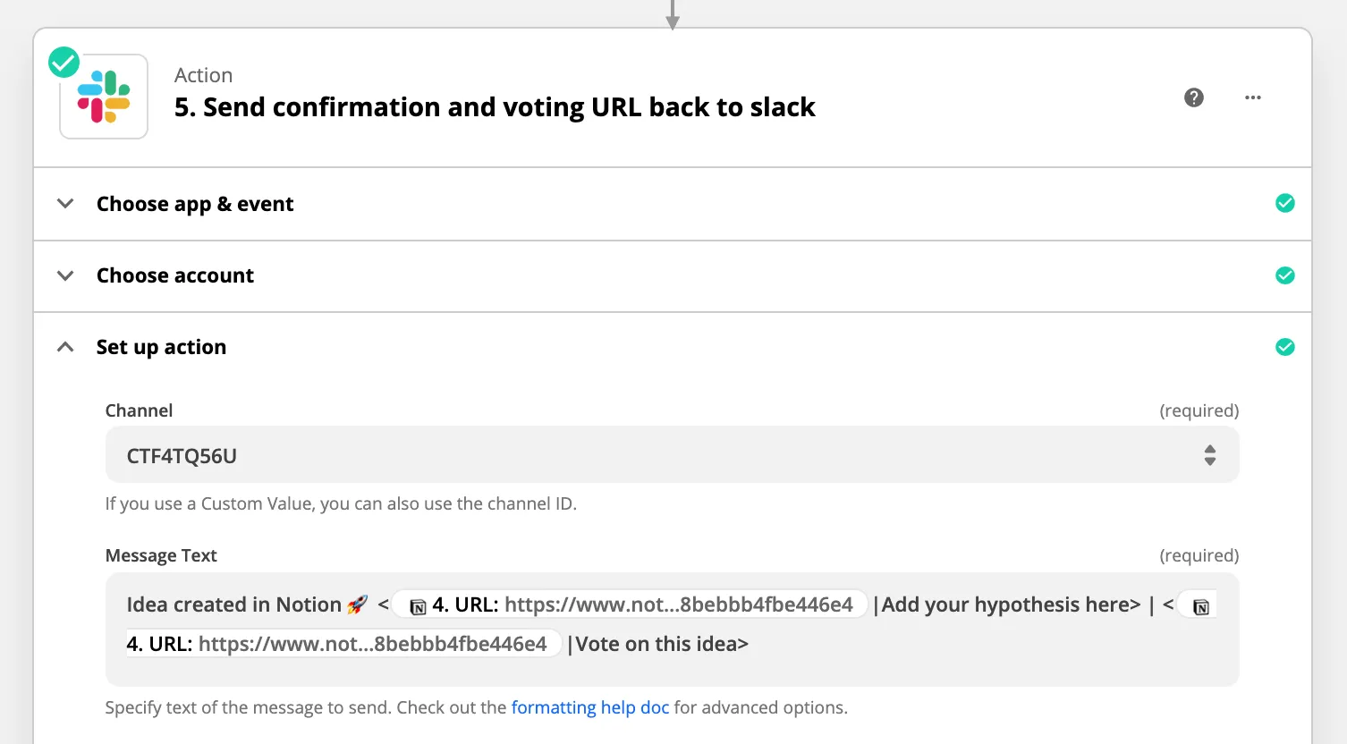The width and height of the screenshot is (1347, 744).
Task: Select the first Notion URL pill before 'Add your hypothesis here'
Action: coord(630,604)
